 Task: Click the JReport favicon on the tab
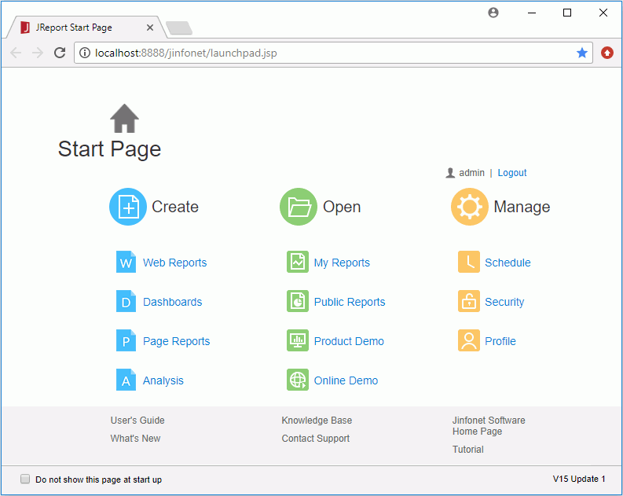[25, 28]
